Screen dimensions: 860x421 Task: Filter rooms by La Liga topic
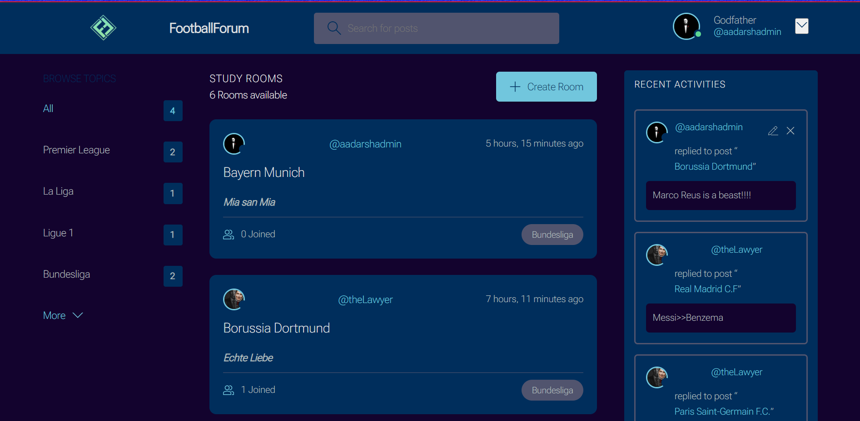point(58,191)
